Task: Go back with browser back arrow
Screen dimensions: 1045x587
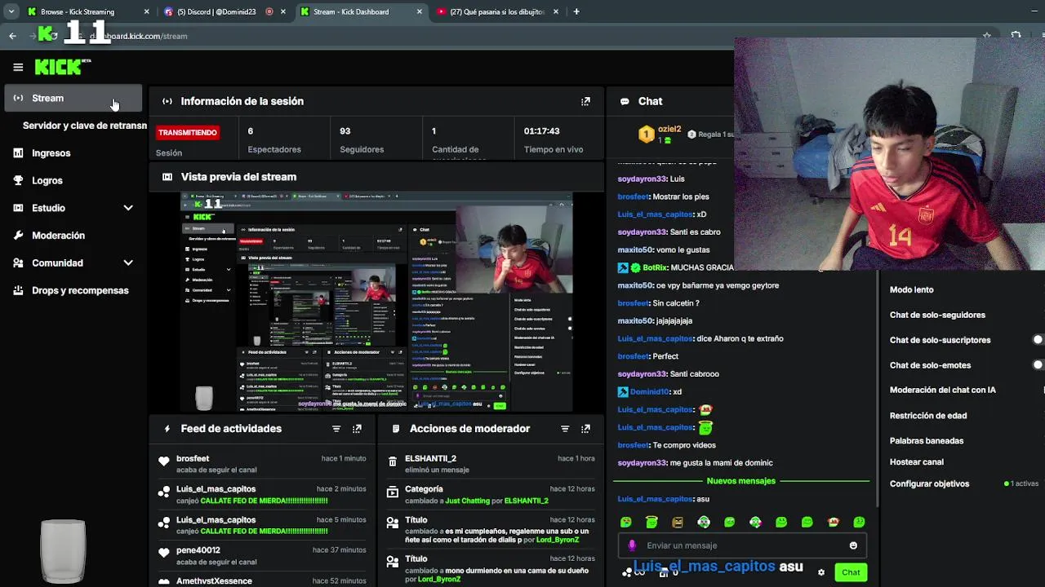Action: point(12,36)
